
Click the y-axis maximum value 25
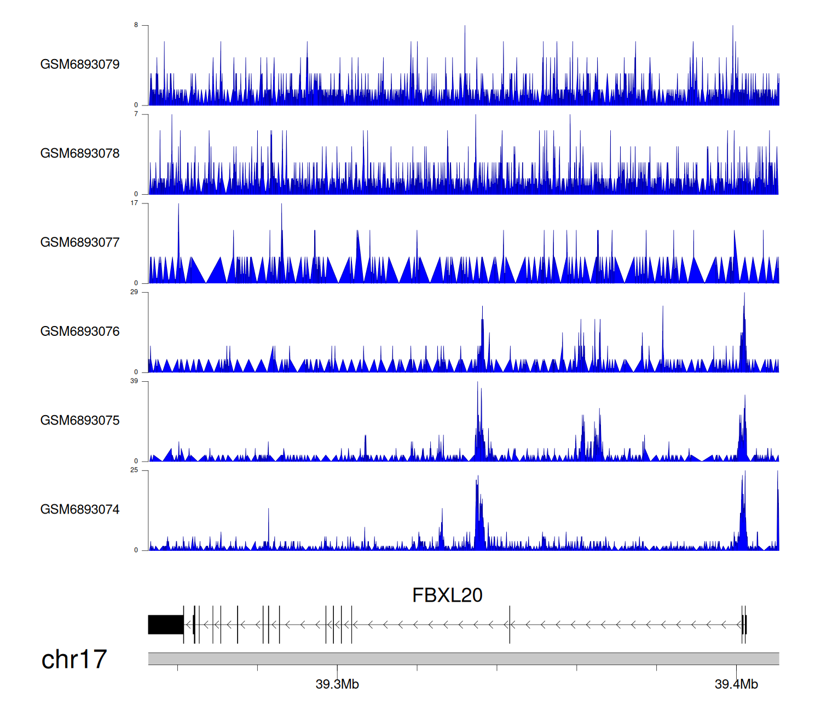click(134, 470)
